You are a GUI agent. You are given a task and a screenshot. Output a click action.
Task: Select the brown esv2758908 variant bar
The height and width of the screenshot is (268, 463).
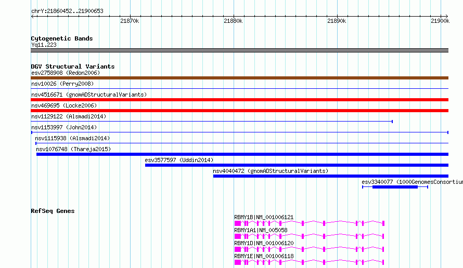click(239, 78)
